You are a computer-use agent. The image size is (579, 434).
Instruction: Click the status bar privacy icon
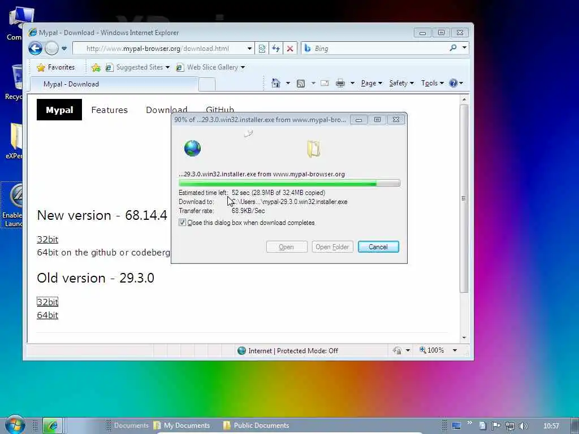tap(397, 350)
